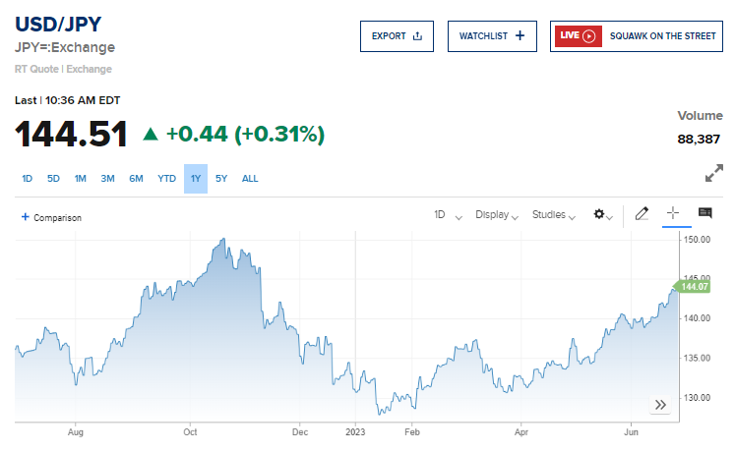Expand the 1D interval dropdown

tap(448, 215)
